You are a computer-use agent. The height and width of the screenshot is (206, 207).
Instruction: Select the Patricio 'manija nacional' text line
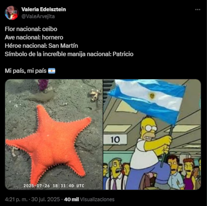click(x=69, y=54)
